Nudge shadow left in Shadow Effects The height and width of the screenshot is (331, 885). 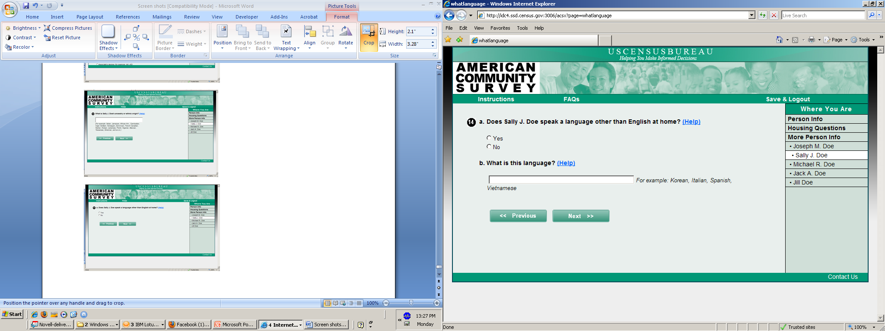tap(127, 37)
